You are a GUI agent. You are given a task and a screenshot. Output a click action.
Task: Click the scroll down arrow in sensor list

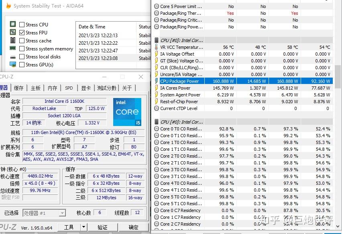[338, 226]
